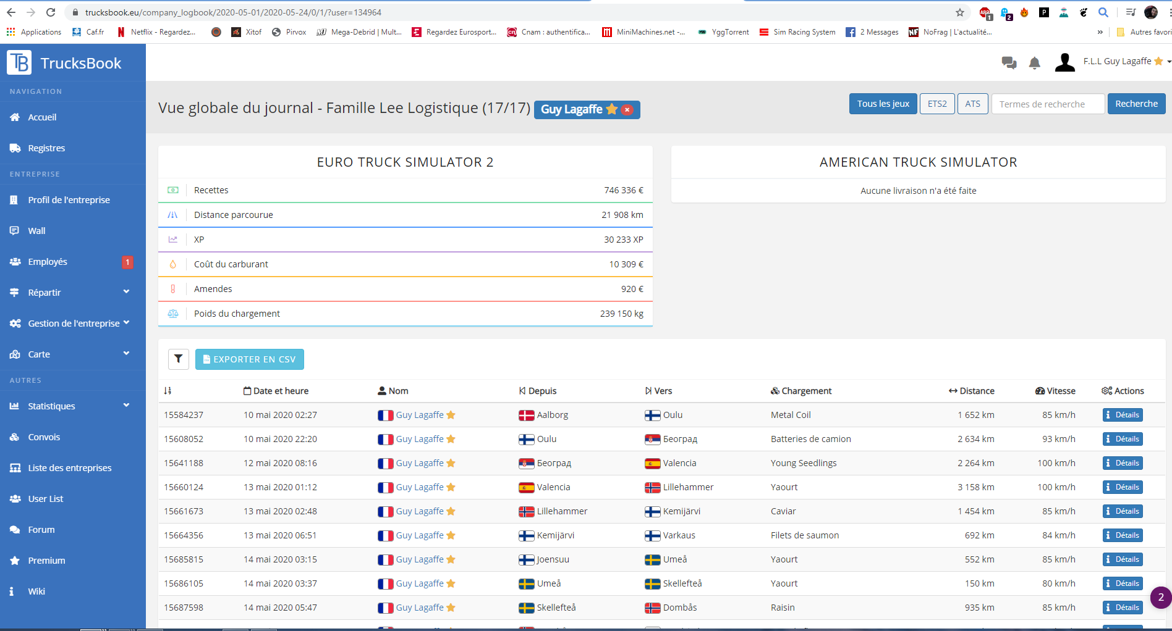
Task: Click the Forum speech bubbles icon
Action: coord(15,530)
